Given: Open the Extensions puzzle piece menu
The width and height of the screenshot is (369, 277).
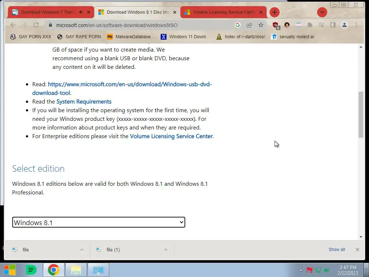Looking at the screenshot, I should pyautogui.click(x=310, y=25).
